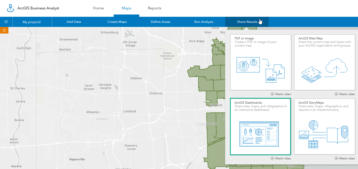Go to the Home tab

[x=98, y=8]
